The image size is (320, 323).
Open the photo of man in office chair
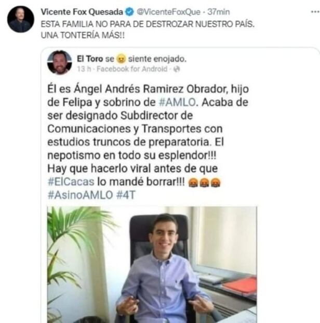[152, 265]
